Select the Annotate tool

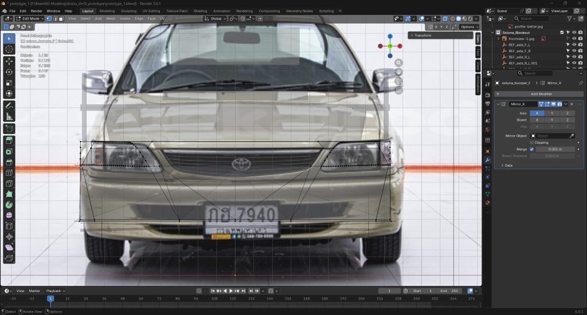(x=9, y=106)
